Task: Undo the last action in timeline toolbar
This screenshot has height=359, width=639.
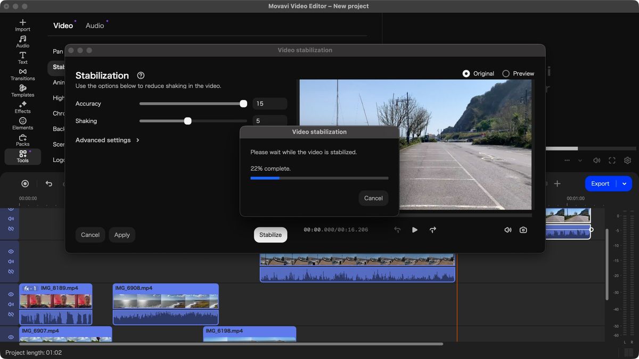Action: tap(49, 183)
